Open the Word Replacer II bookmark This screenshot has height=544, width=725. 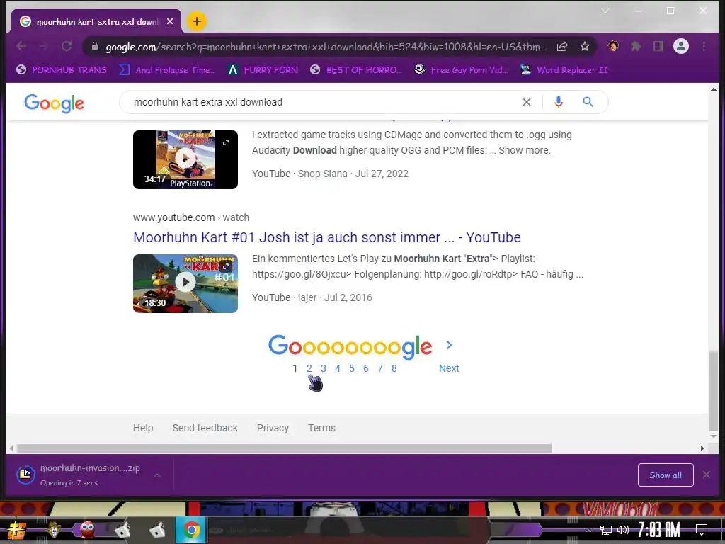tap(564, 70)
